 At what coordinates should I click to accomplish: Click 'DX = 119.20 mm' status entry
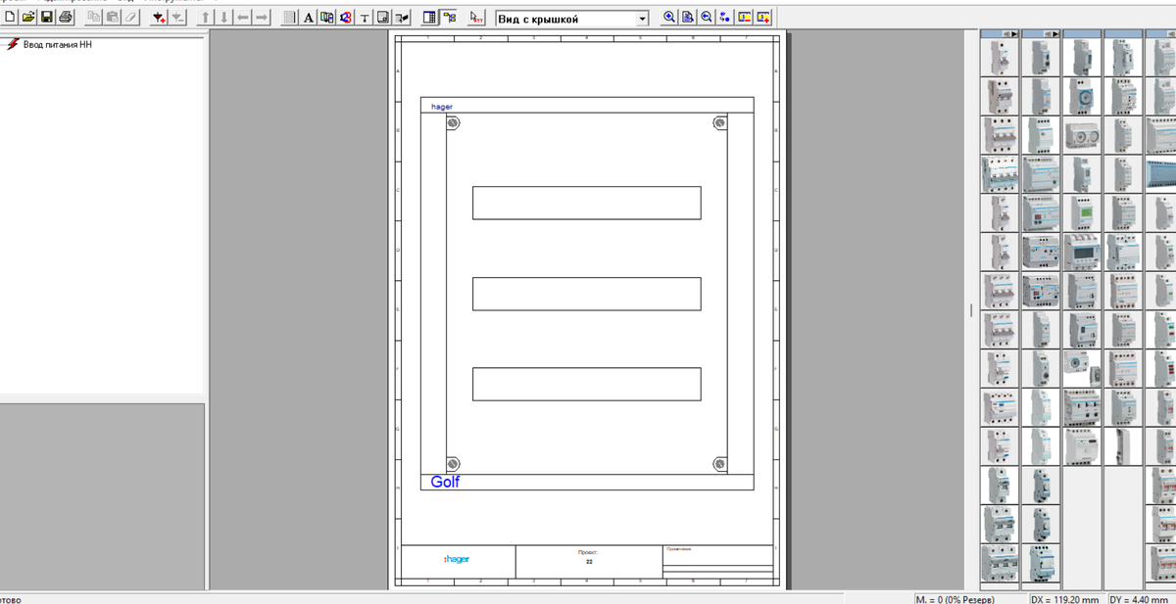click(x=1065, y=598)
